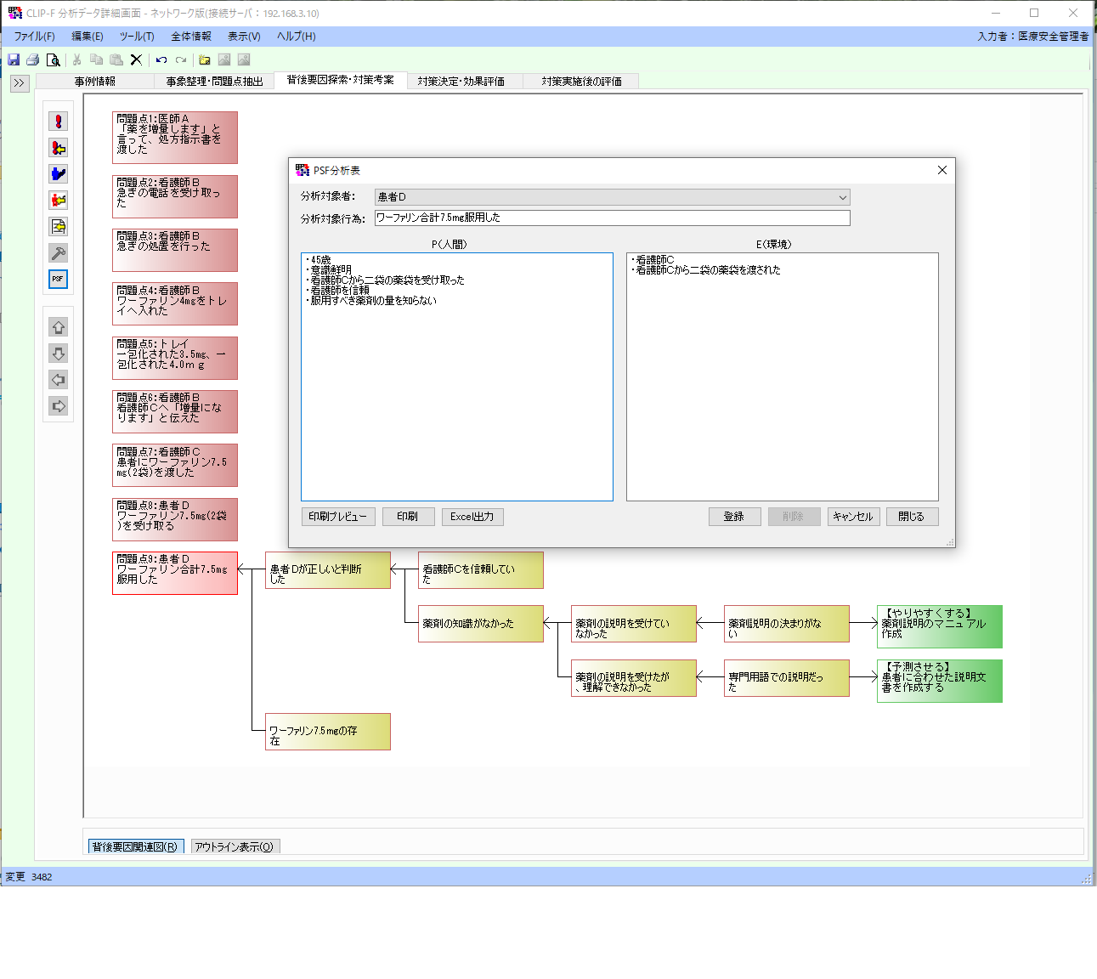Expand the side panel with >> button
The height and width of the screenshot is (979, 1097).
20,82
